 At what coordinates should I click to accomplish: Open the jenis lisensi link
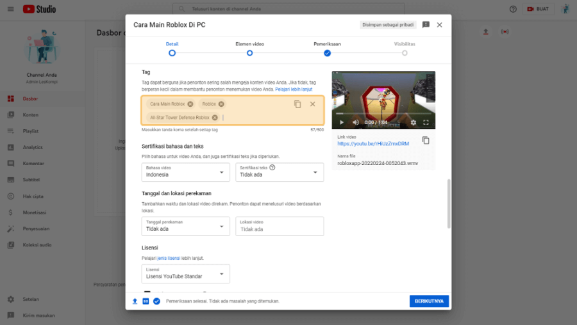(169, 258)
